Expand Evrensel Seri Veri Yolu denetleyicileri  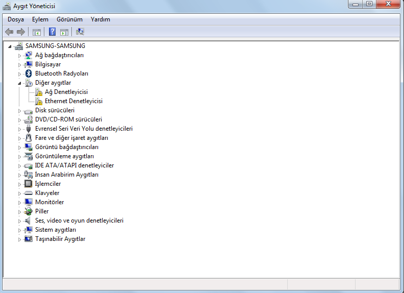[x=19, y=129]
